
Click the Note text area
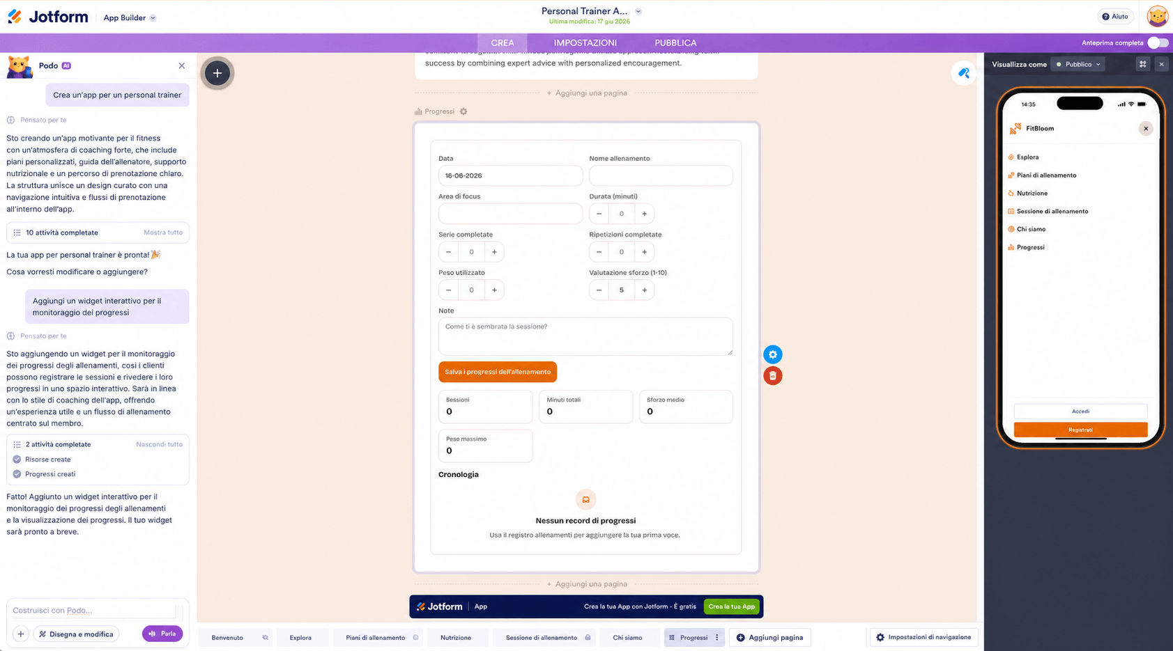(x=585, y=336)
